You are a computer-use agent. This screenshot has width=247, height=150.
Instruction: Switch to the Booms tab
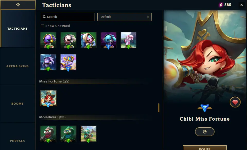[x=18, y=104]
